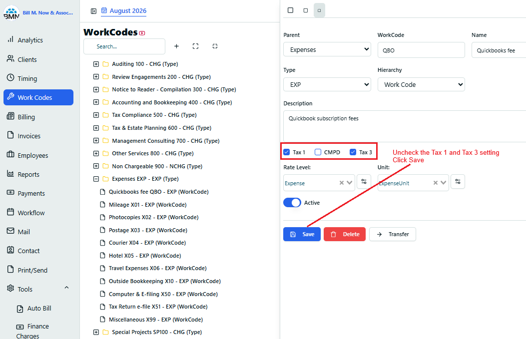The height and width of the screenshot is (339, 526).
Task: Uncheck the Tax 3 checkbox
Action: [x=353, y=152]
